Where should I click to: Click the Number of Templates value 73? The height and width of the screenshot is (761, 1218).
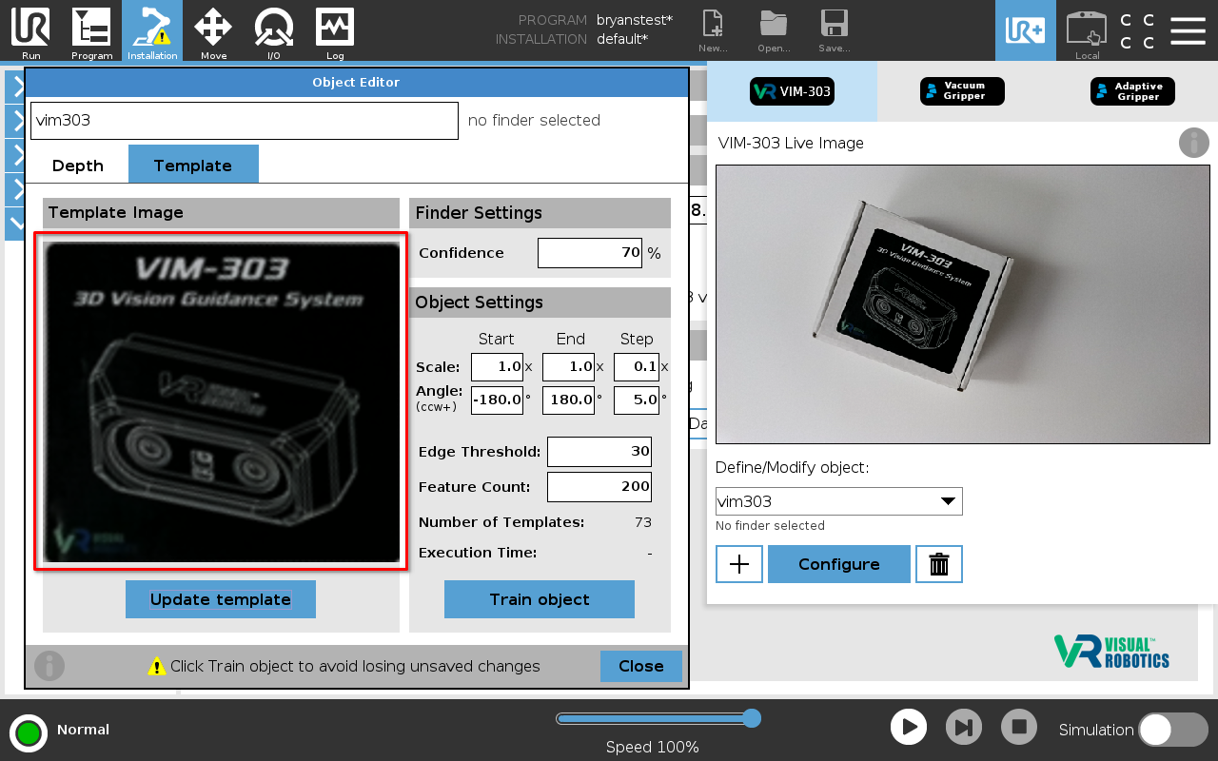click(x=643, y=522)
